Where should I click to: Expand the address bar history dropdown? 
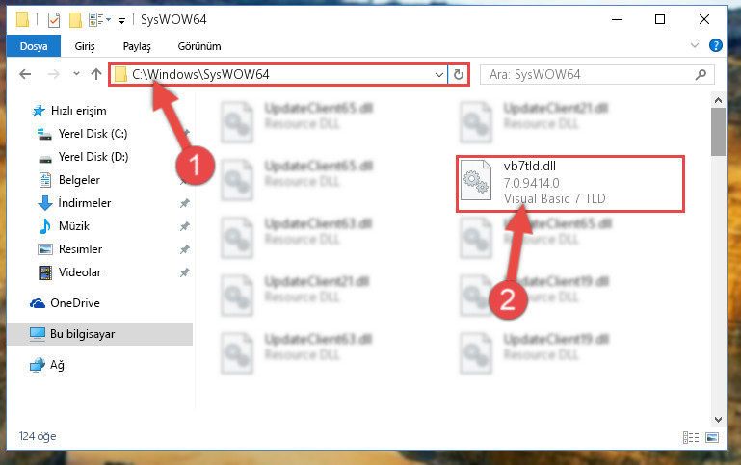tap(439, 74)
